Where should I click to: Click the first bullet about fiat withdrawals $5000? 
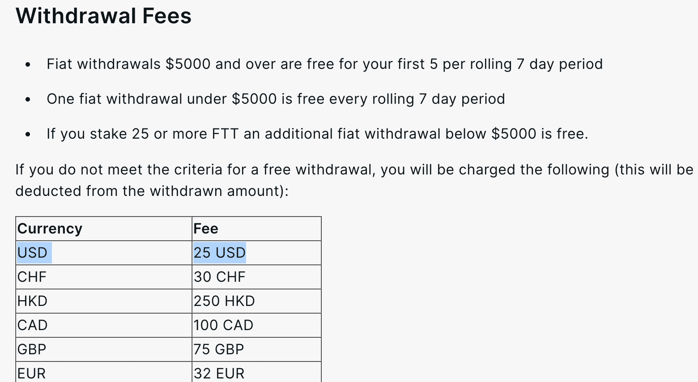point(324,64)
